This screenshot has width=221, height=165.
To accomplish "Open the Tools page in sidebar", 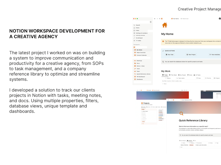I will [137, 69].
